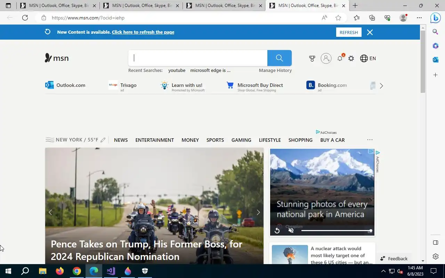This screenshot has width=445, height=278.
Task: Open sidebar settings gear icon
Action: (x=436, y=256)
